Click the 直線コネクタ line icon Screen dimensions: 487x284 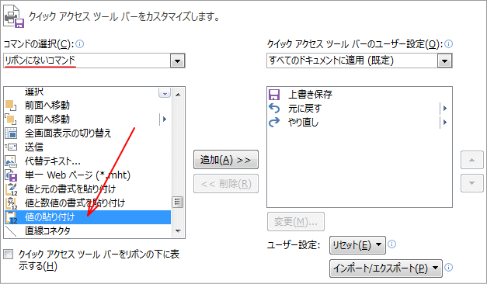coord(11,231)
